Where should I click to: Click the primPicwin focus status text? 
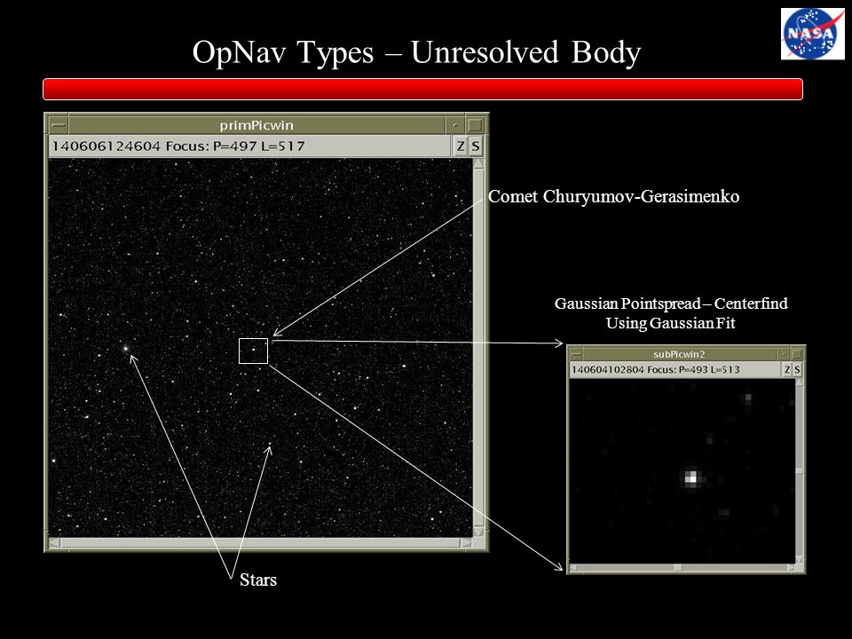click(178, 146)
